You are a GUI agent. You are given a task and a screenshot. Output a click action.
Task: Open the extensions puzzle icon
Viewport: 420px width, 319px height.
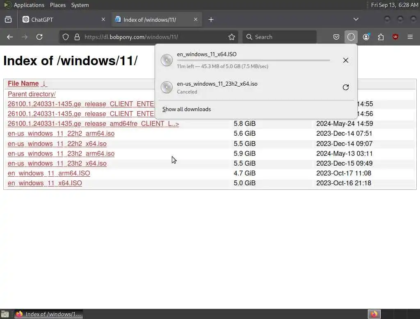[381, 37]
